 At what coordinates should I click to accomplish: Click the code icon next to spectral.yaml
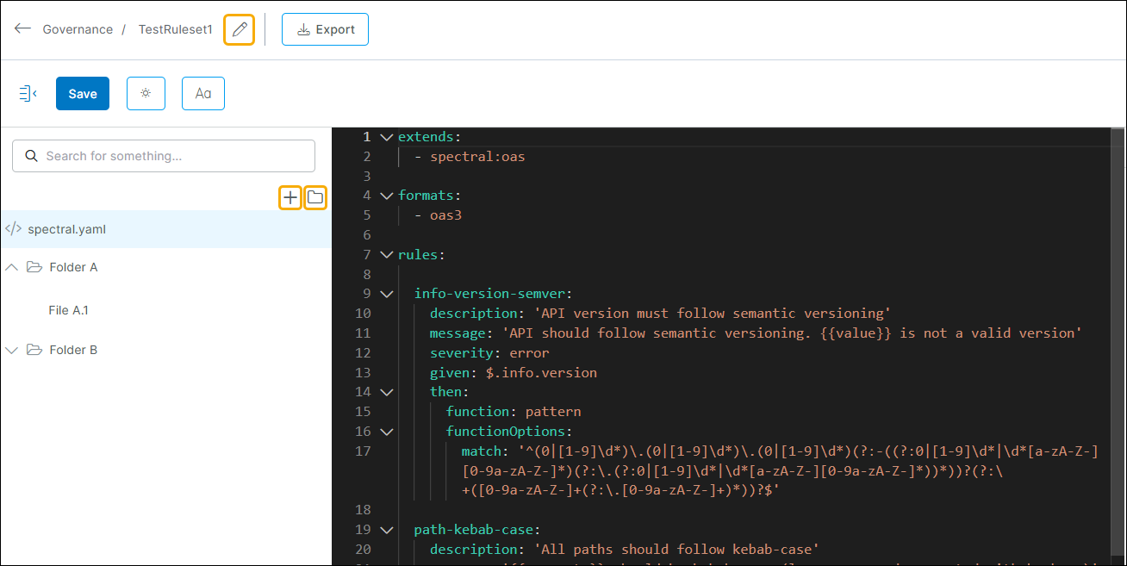click(x=14, y=229)
